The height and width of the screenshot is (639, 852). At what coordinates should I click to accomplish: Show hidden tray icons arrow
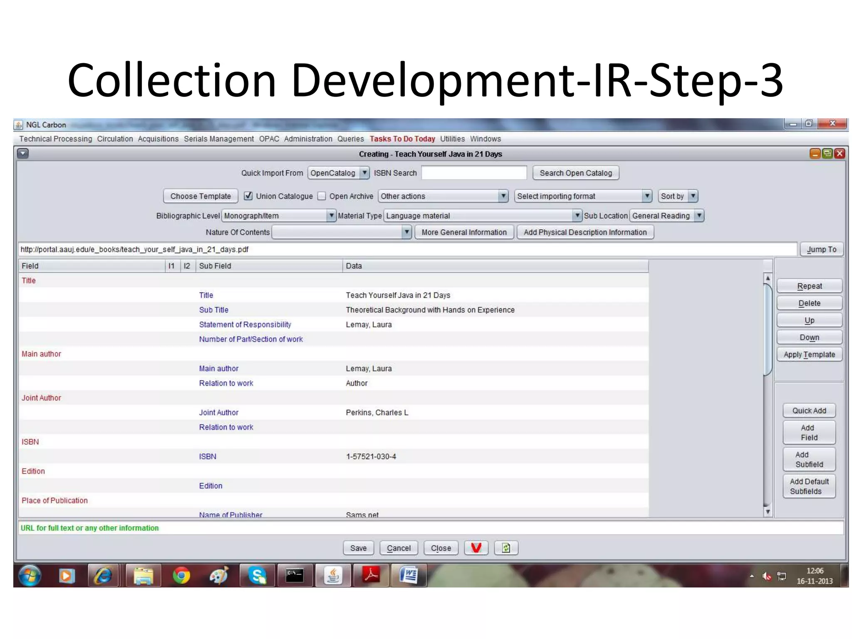click(x=752, y=576)
